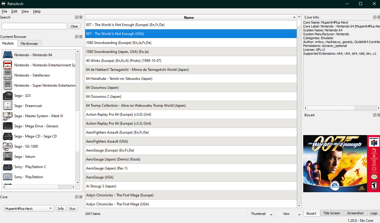The width and height of the screenshot is (380, 223).
Task: Undock the Content Browser panel
Action: [76, 37]
